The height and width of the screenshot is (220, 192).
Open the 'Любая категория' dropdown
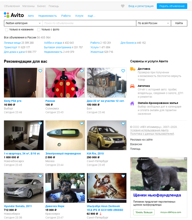coord(23,23)
